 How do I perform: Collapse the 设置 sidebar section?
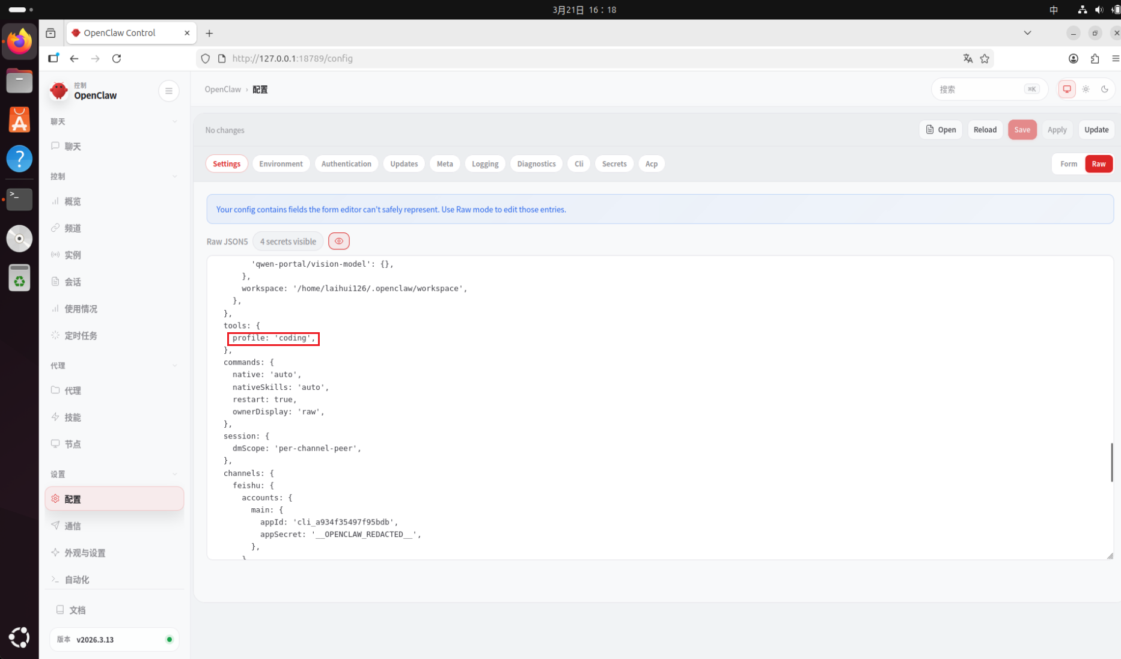174,475
